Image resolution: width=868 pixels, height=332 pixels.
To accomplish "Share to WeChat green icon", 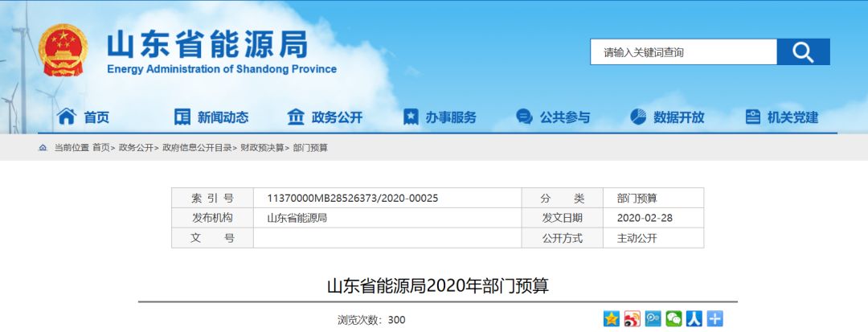I will point(674,318).
